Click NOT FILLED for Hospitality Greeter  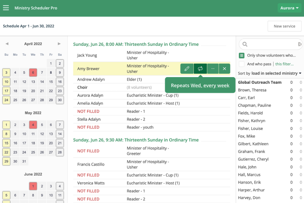coord(88,151)
